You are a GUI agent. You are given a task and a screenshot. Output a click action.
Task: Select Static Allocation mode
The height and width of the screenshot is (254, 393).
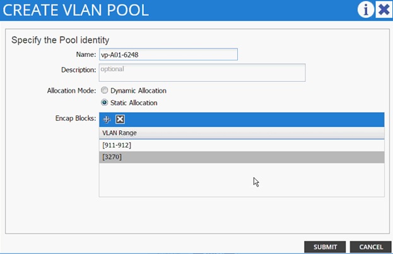click(x=105, y=103)
